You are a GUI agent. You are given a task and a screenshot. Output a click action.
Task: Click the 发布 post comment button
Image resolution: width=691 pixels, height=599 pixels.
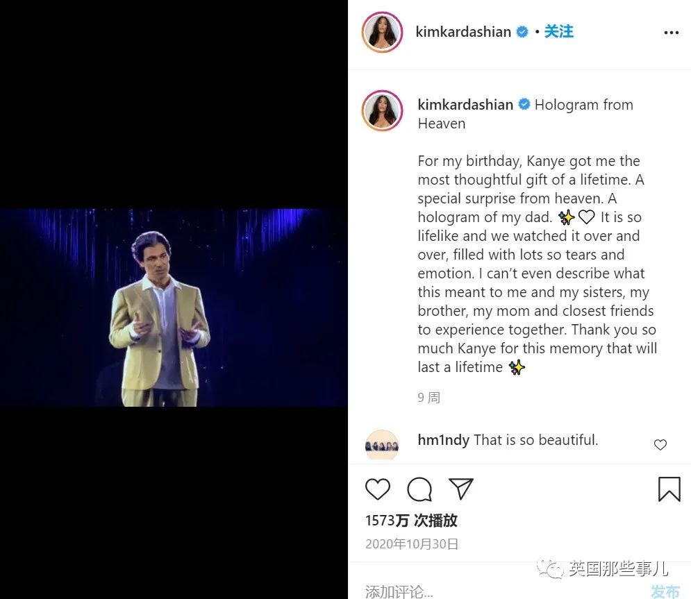coord(665,591)
